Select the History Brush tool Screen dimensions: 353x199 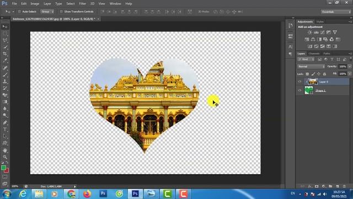5,88
